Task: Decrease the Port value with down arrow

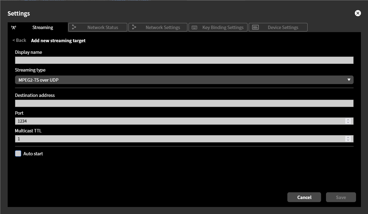Action: 348,123
